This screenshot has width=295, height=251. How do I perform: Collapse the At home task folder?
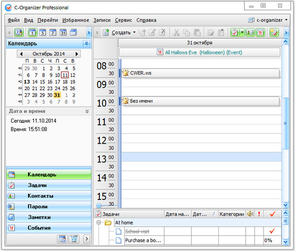tap(99, 223)
